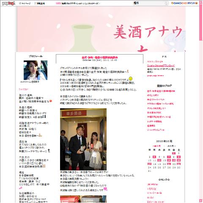Open the google.co.jp/chrome ad URL
This screenshot has height=203, width=203.
click(x=155, y=76)
